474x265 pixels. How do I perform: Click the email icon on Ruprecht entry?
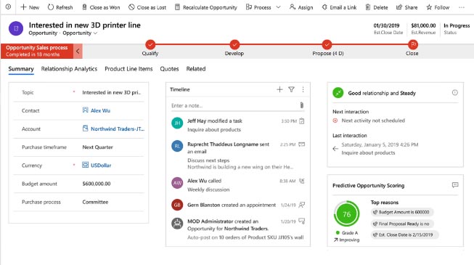[x=302, y=144]
